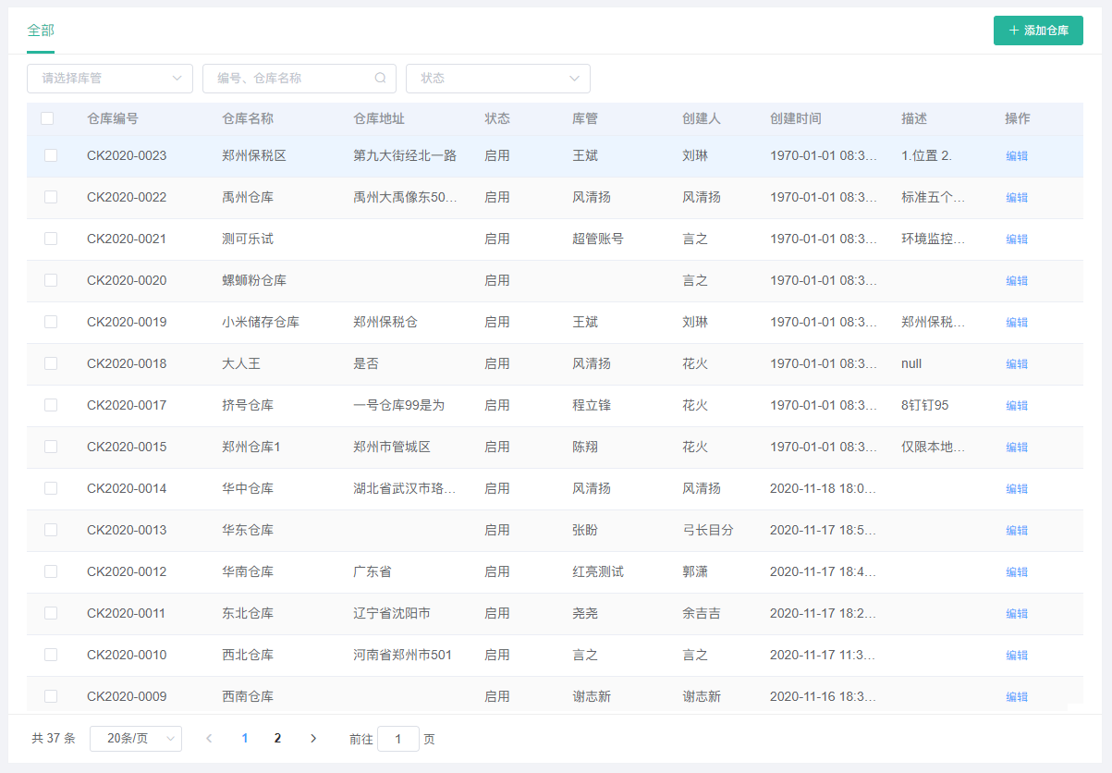Click the 河南省郑州市501 address cell
1112x773 pixels.
click(x=403, y=655)
